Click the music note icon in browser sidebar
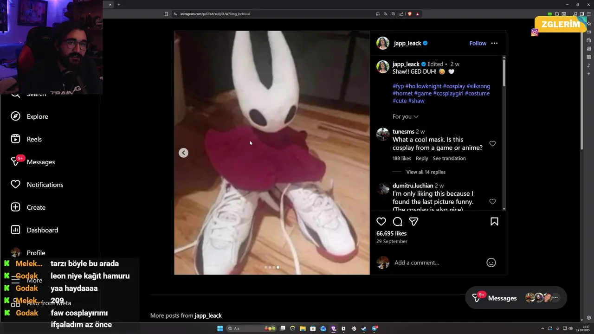The width and height of the screenshot is (594, 334). point(589,65)
